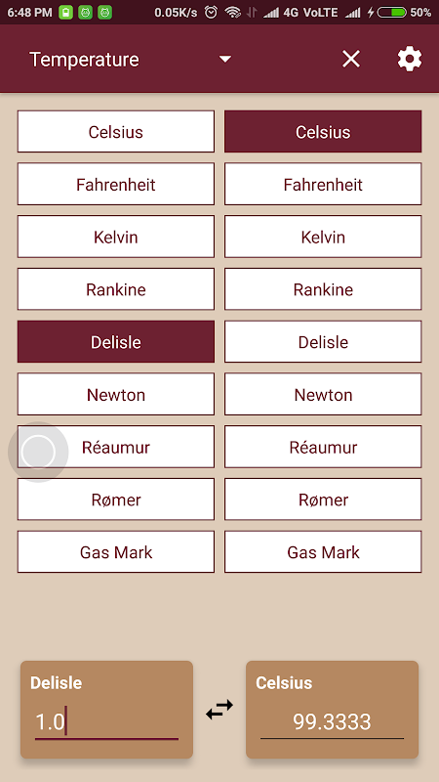Tap the battery icon in status bar

(392, 13)
